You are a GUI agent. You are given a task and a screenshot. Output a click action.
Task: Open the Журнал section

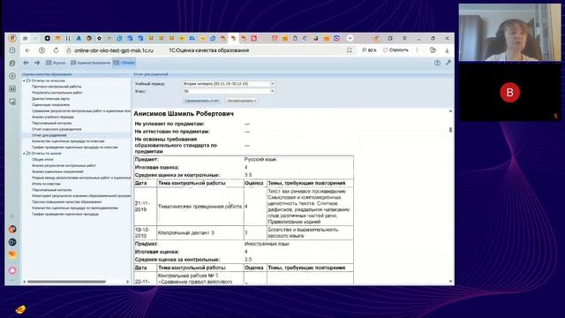coord(56,63)
